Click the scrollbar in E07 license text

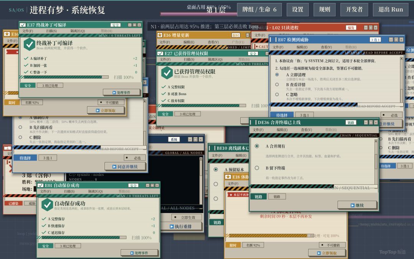(x=402, y=79)
